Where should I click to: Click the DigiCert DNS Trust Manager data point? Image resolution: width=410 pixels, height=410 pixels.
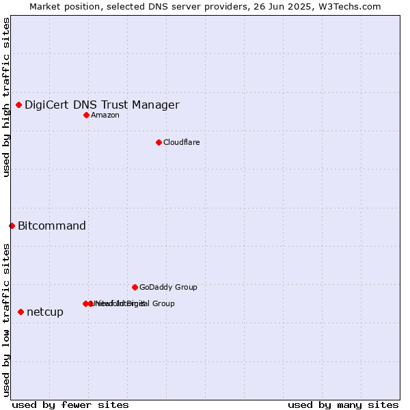(x=19, y=105)
